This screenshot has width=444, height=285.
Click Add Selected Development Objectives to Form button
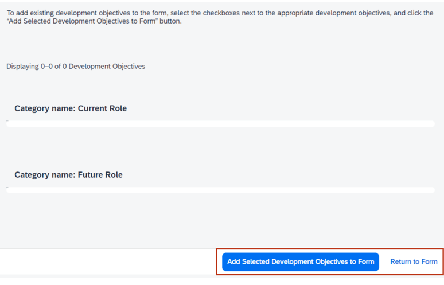[x=300, y=261]
